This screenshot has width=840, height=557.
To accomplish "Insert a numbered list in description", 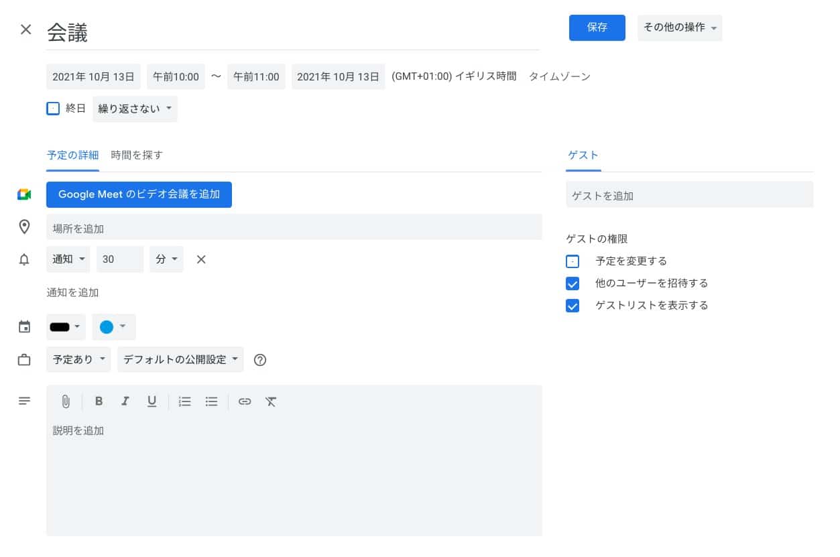I will [185, 401].
